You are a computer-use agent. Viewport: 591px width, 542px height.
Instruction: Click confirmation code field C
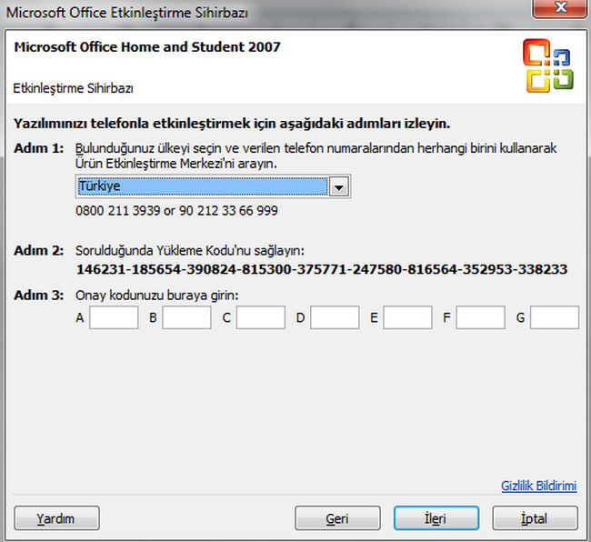click(x=260, y=317)
